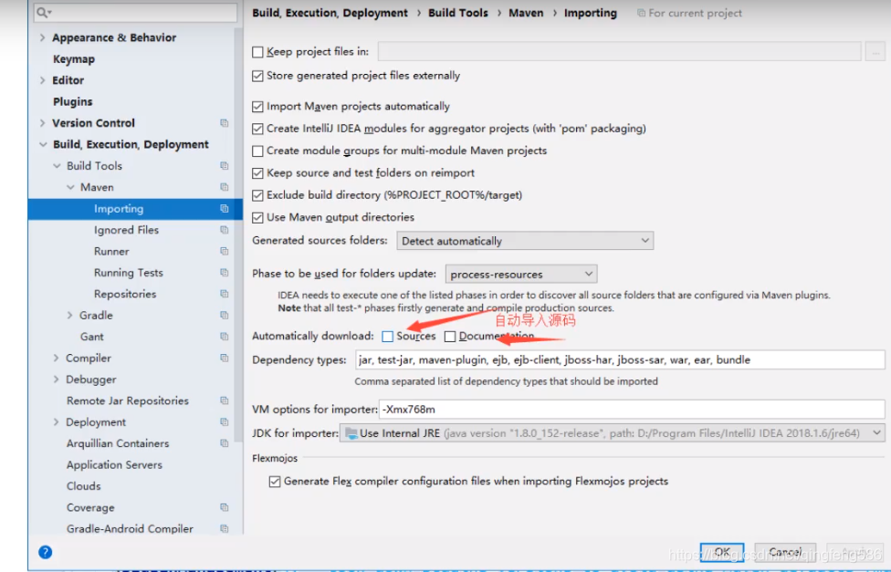Expand Appearance & Behavior section
This screenshot has height=572, width=891.
pos(43,37)
